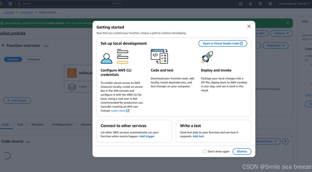The height and width of the screenshot is (172, 312).
Task: Click the Add trigger link in dialog
Action: (x=147, y=136)
